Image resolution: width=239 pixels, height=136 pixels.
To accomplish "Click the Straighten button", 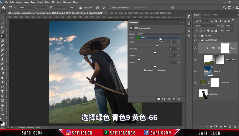I will (88, 8).
